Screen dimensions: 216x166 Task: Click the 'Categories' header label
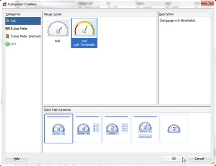(13, 14)
